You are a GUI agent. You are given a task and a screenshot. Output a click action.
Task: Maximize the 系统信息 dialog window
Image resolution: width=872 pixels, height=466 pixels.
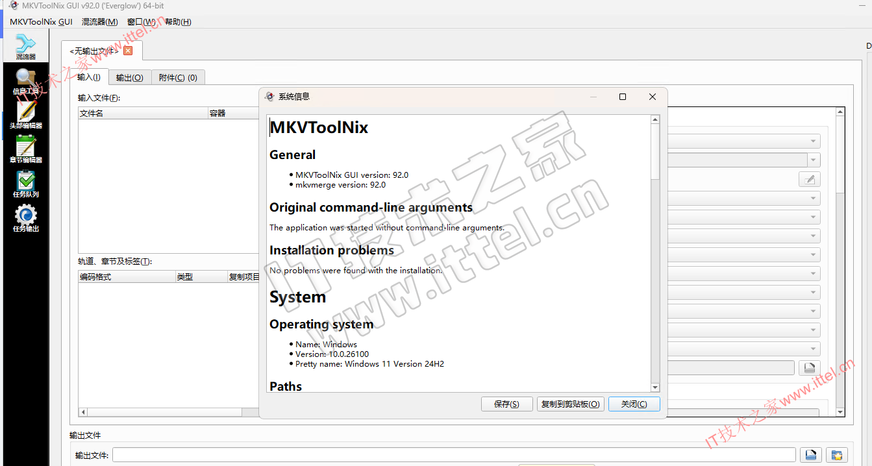click(x=623, y=97)
